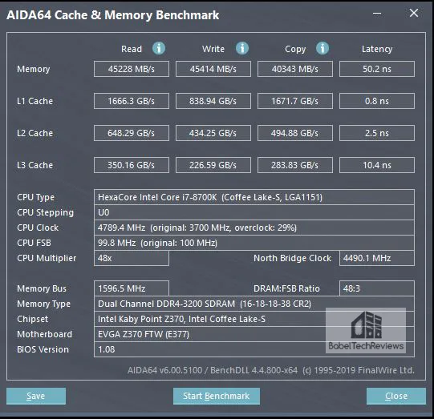Click the North Bridge Clock value 4490.1 MHz
This screenshot has width=434, height=419.
click(377, 258)
